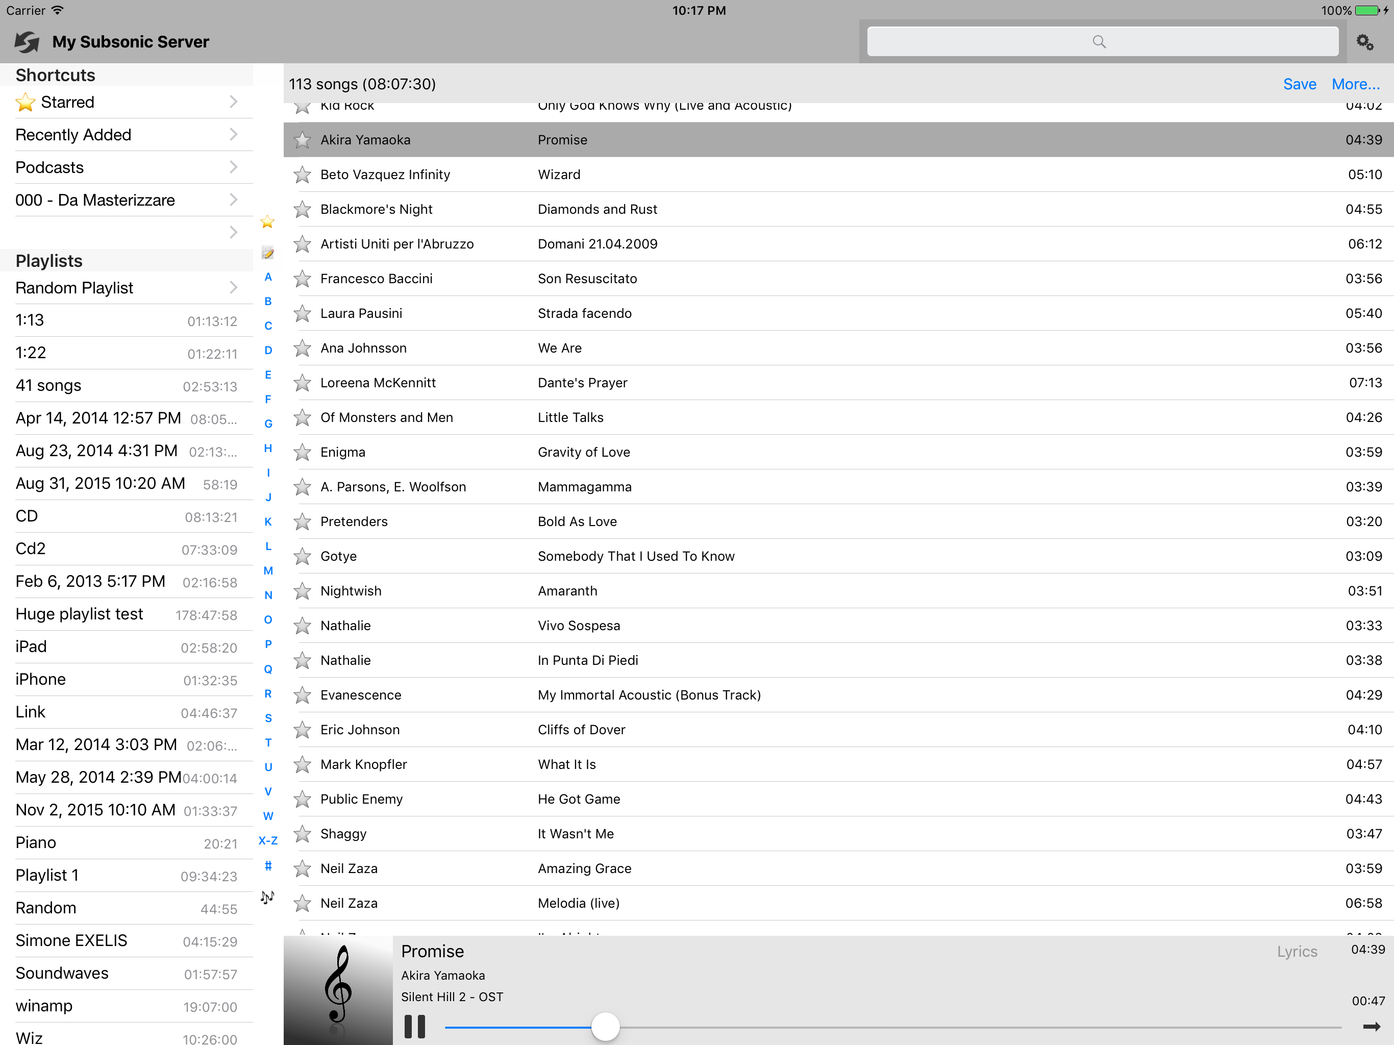1394x1045 pixels.
Task: Open the Playlist 1 playlist
Action: pyautogui.click(x=126, y=876)
